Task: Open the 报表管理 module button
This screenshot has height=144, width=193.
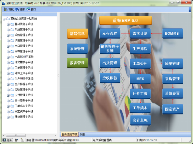Action: (x=77, y=63)
